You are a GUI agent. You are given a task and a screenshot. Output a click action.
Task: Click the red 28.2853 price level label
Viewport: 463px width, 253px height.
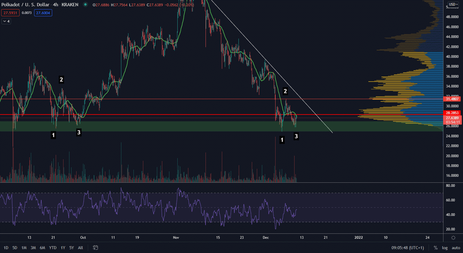[452, 113]
